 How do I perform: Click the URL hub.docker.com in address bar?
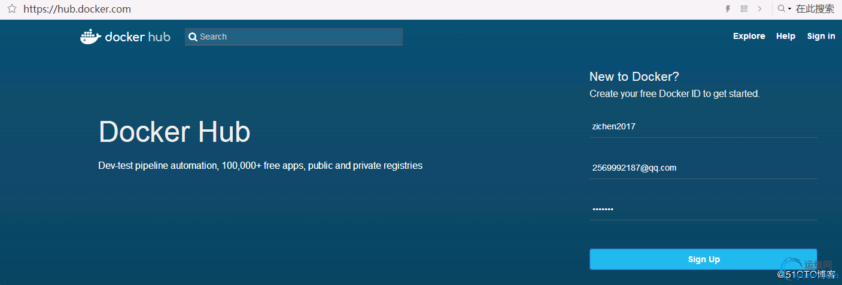(77, 9)
